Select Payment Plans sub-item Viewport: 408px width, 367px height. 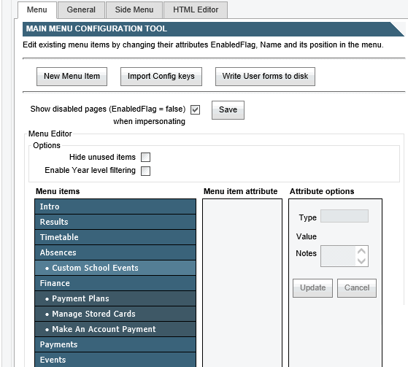[x=115, y=298]
